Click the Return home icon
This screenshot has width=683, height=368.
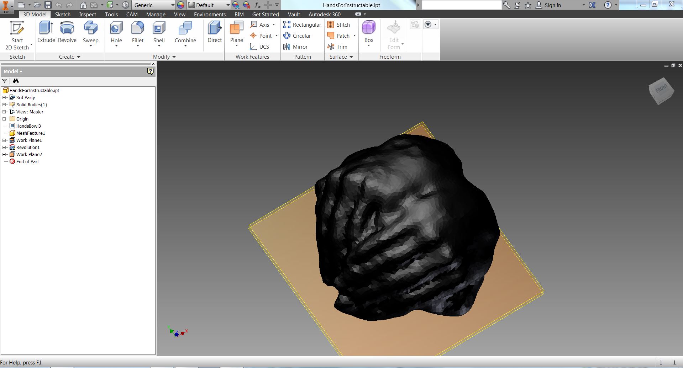[83, 5]
